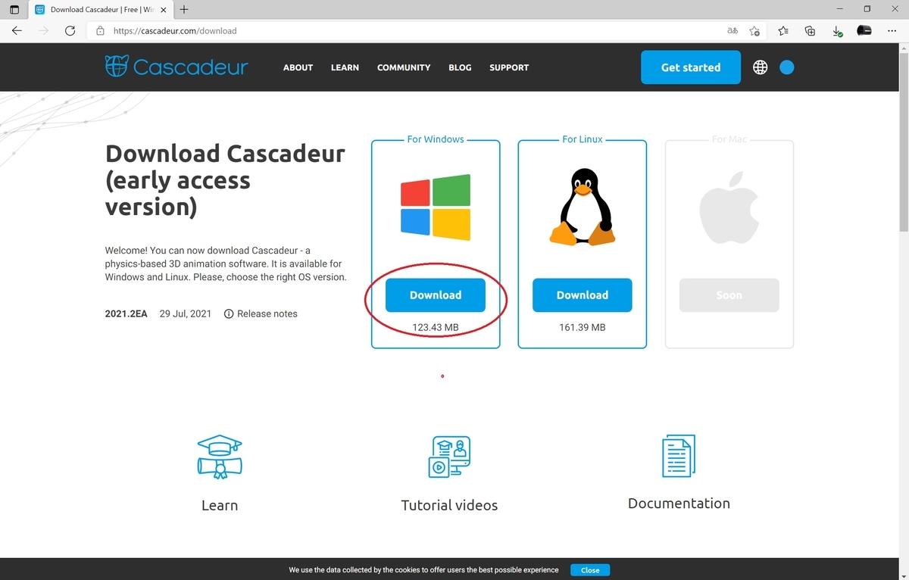Reload the current page

[x=70, y=31]
